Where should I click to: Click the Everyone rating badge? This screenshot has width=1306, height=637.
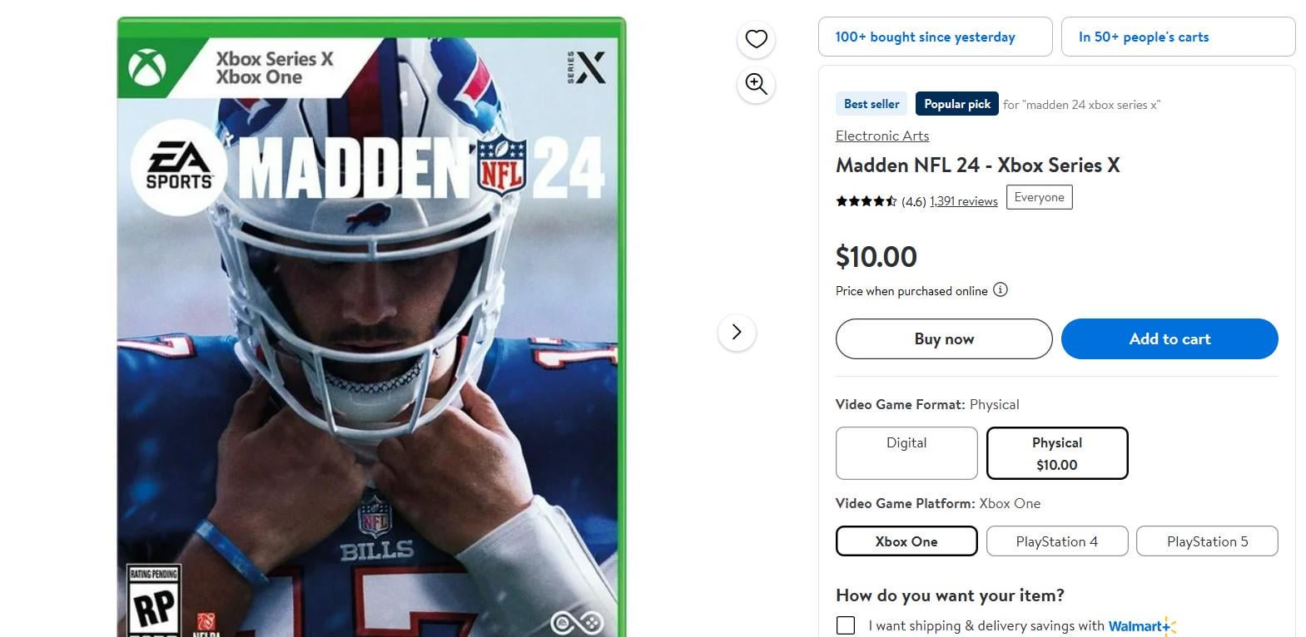(1039, 197)
